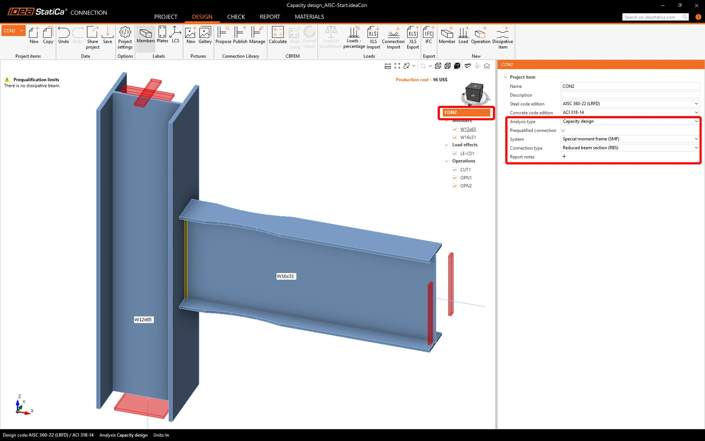Open the pictures Gallery
Screen dimensions: 705x441
(205, 35)
